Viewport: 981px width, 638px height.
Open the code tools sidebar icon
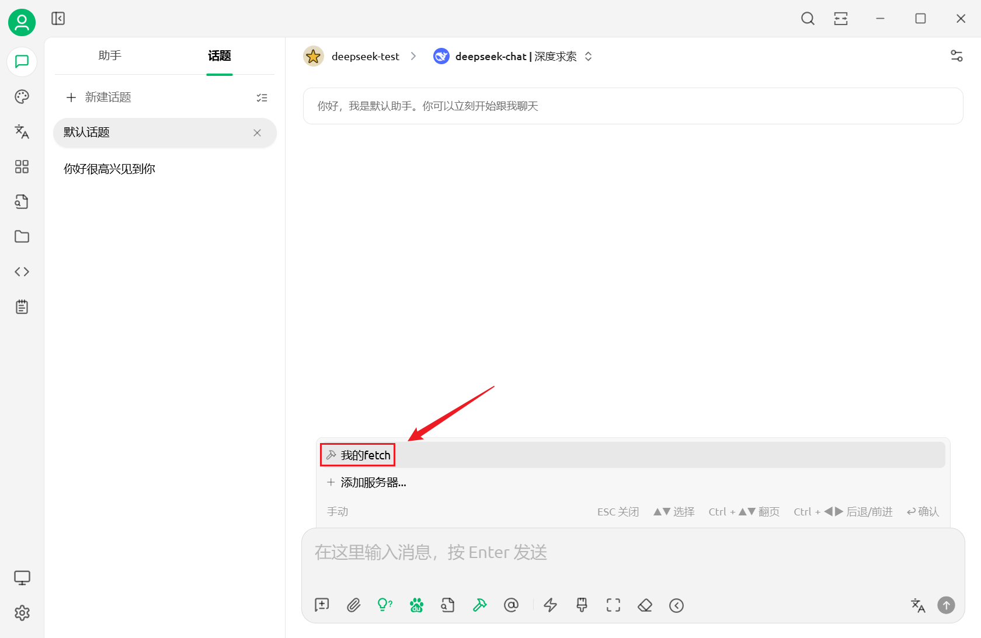[22, 272]
